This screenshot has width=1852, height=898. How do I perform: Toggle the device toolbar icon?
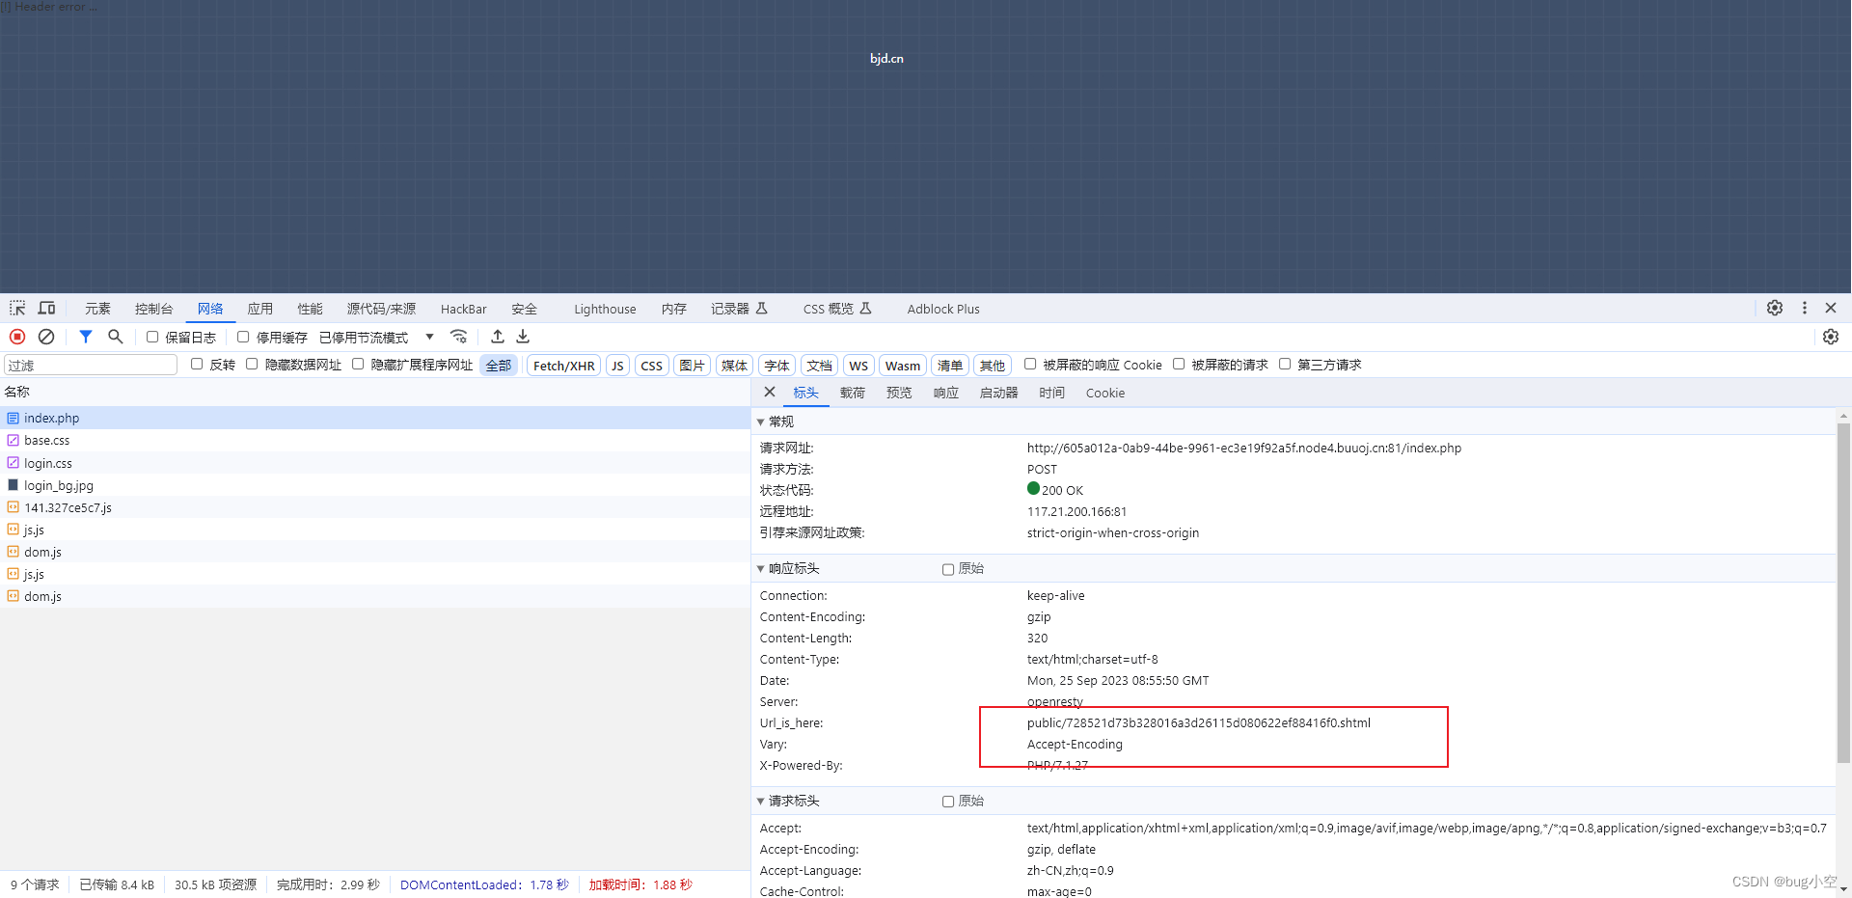[46, 308]
